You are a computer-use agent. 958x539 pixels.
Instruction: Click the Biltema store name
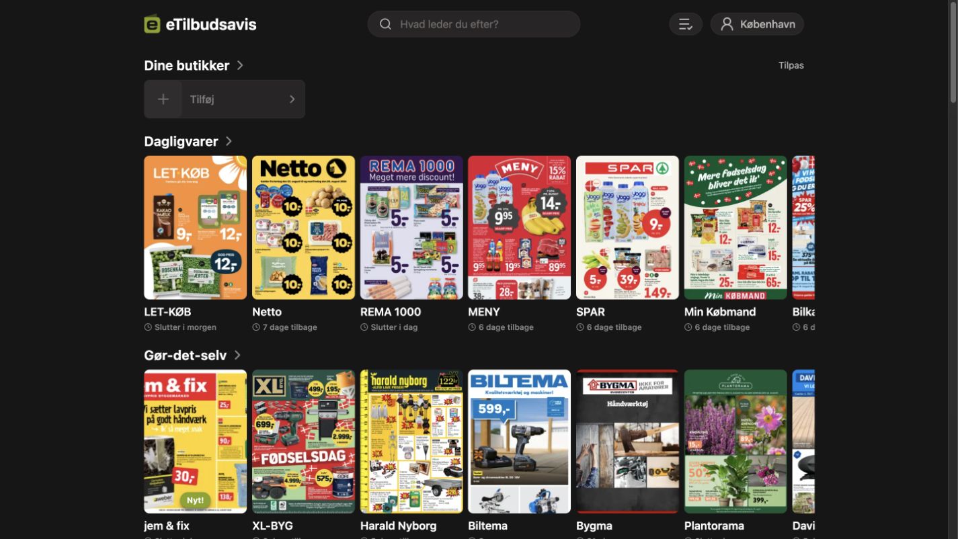[x=488, y=526]
